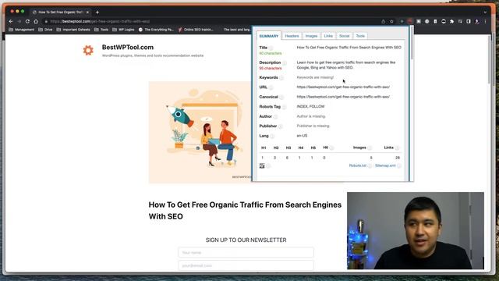Open the Sitemap.xml link
This screenshot has width=499, height=281.
pyautogui.click(x=385, y=165)
